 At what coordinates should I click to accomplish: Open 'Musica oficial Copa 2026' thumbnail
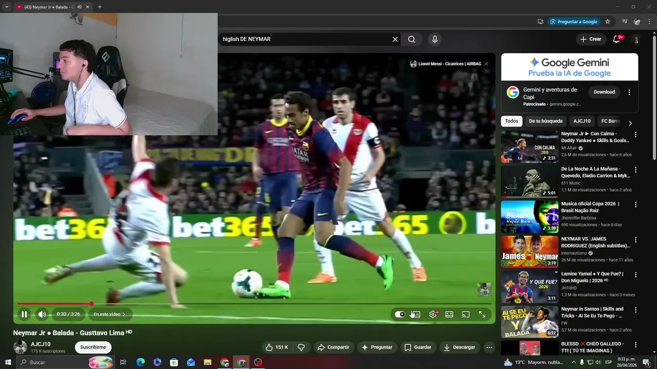[530, 217]
